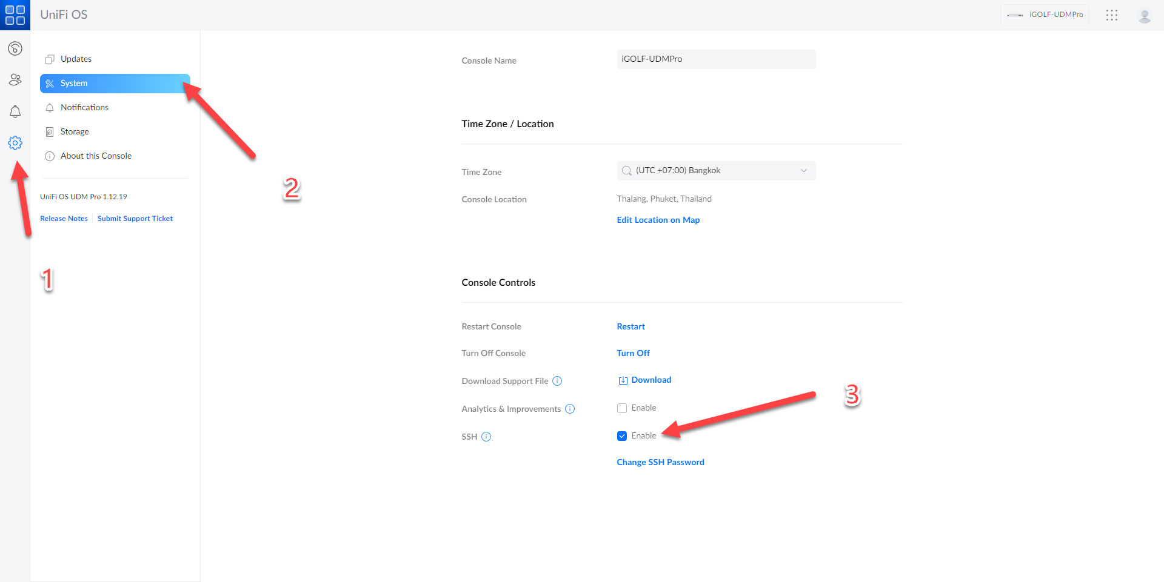Click the Thalang, Phuket, Thailand location text
The image size is (1164, 582).
(664, 199)
